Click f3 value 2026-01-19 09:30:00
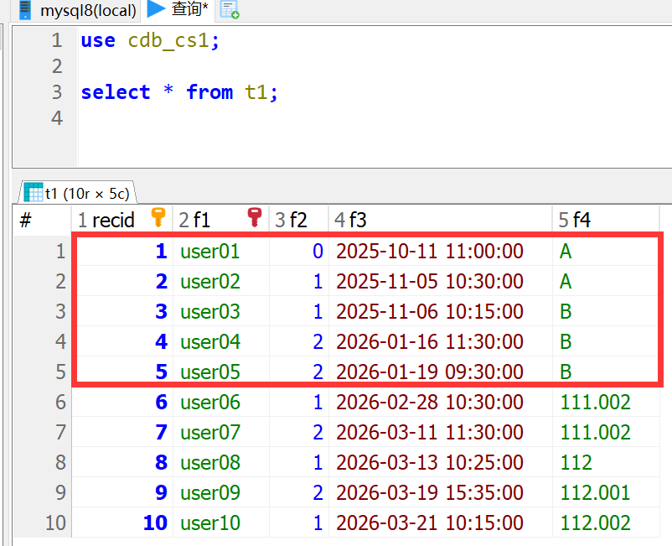 click(430, 372)
